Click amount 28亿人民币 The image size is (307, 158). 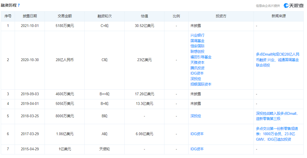coord(65,60)
